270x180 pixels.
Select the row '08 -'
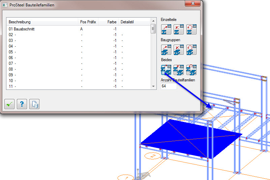[78, 69]
